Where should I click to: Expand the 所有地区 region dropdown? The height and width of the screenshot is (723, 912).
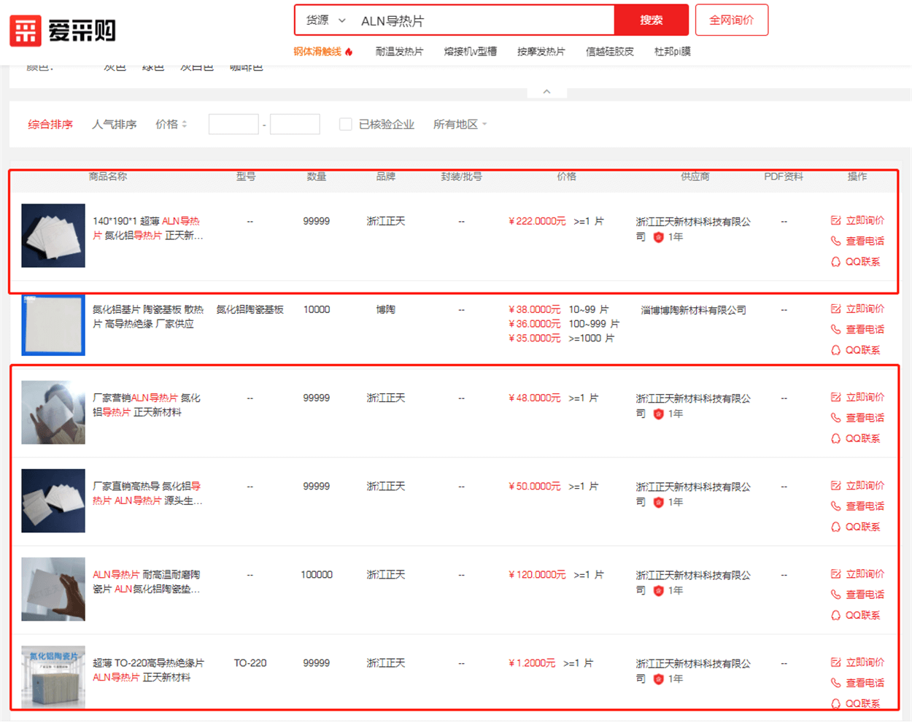point(460,125)
